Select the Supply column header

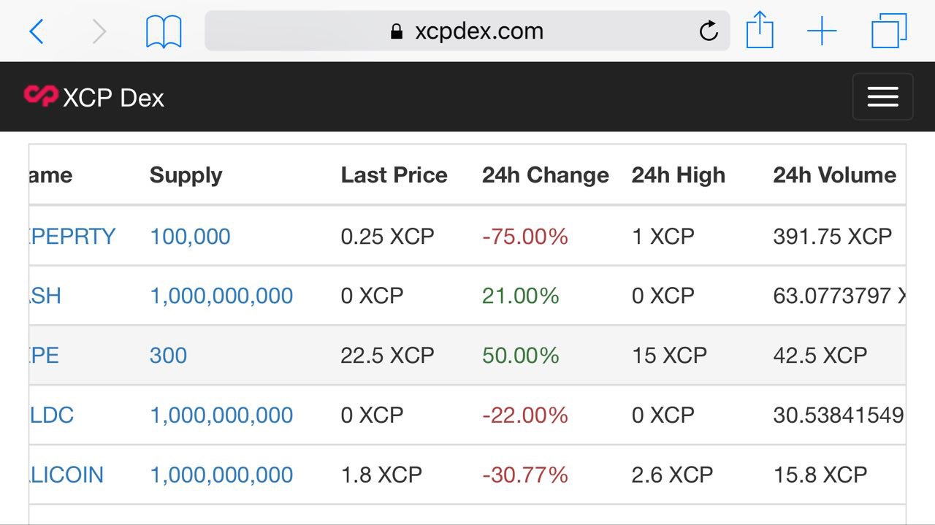click(186, 175)
